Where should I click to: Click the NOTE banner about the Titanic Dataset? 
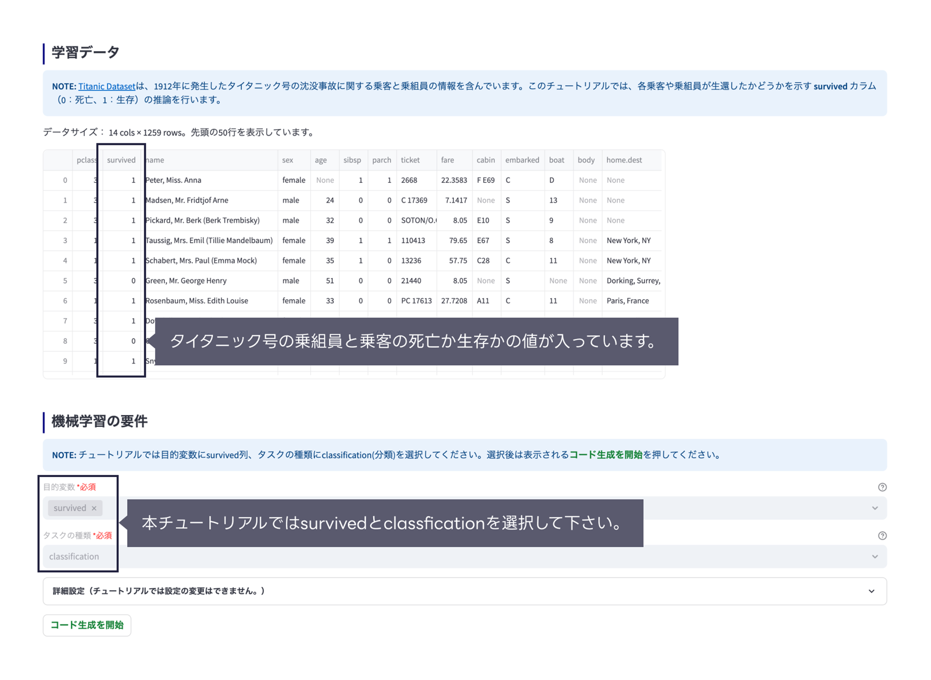(x=464, y=93)
